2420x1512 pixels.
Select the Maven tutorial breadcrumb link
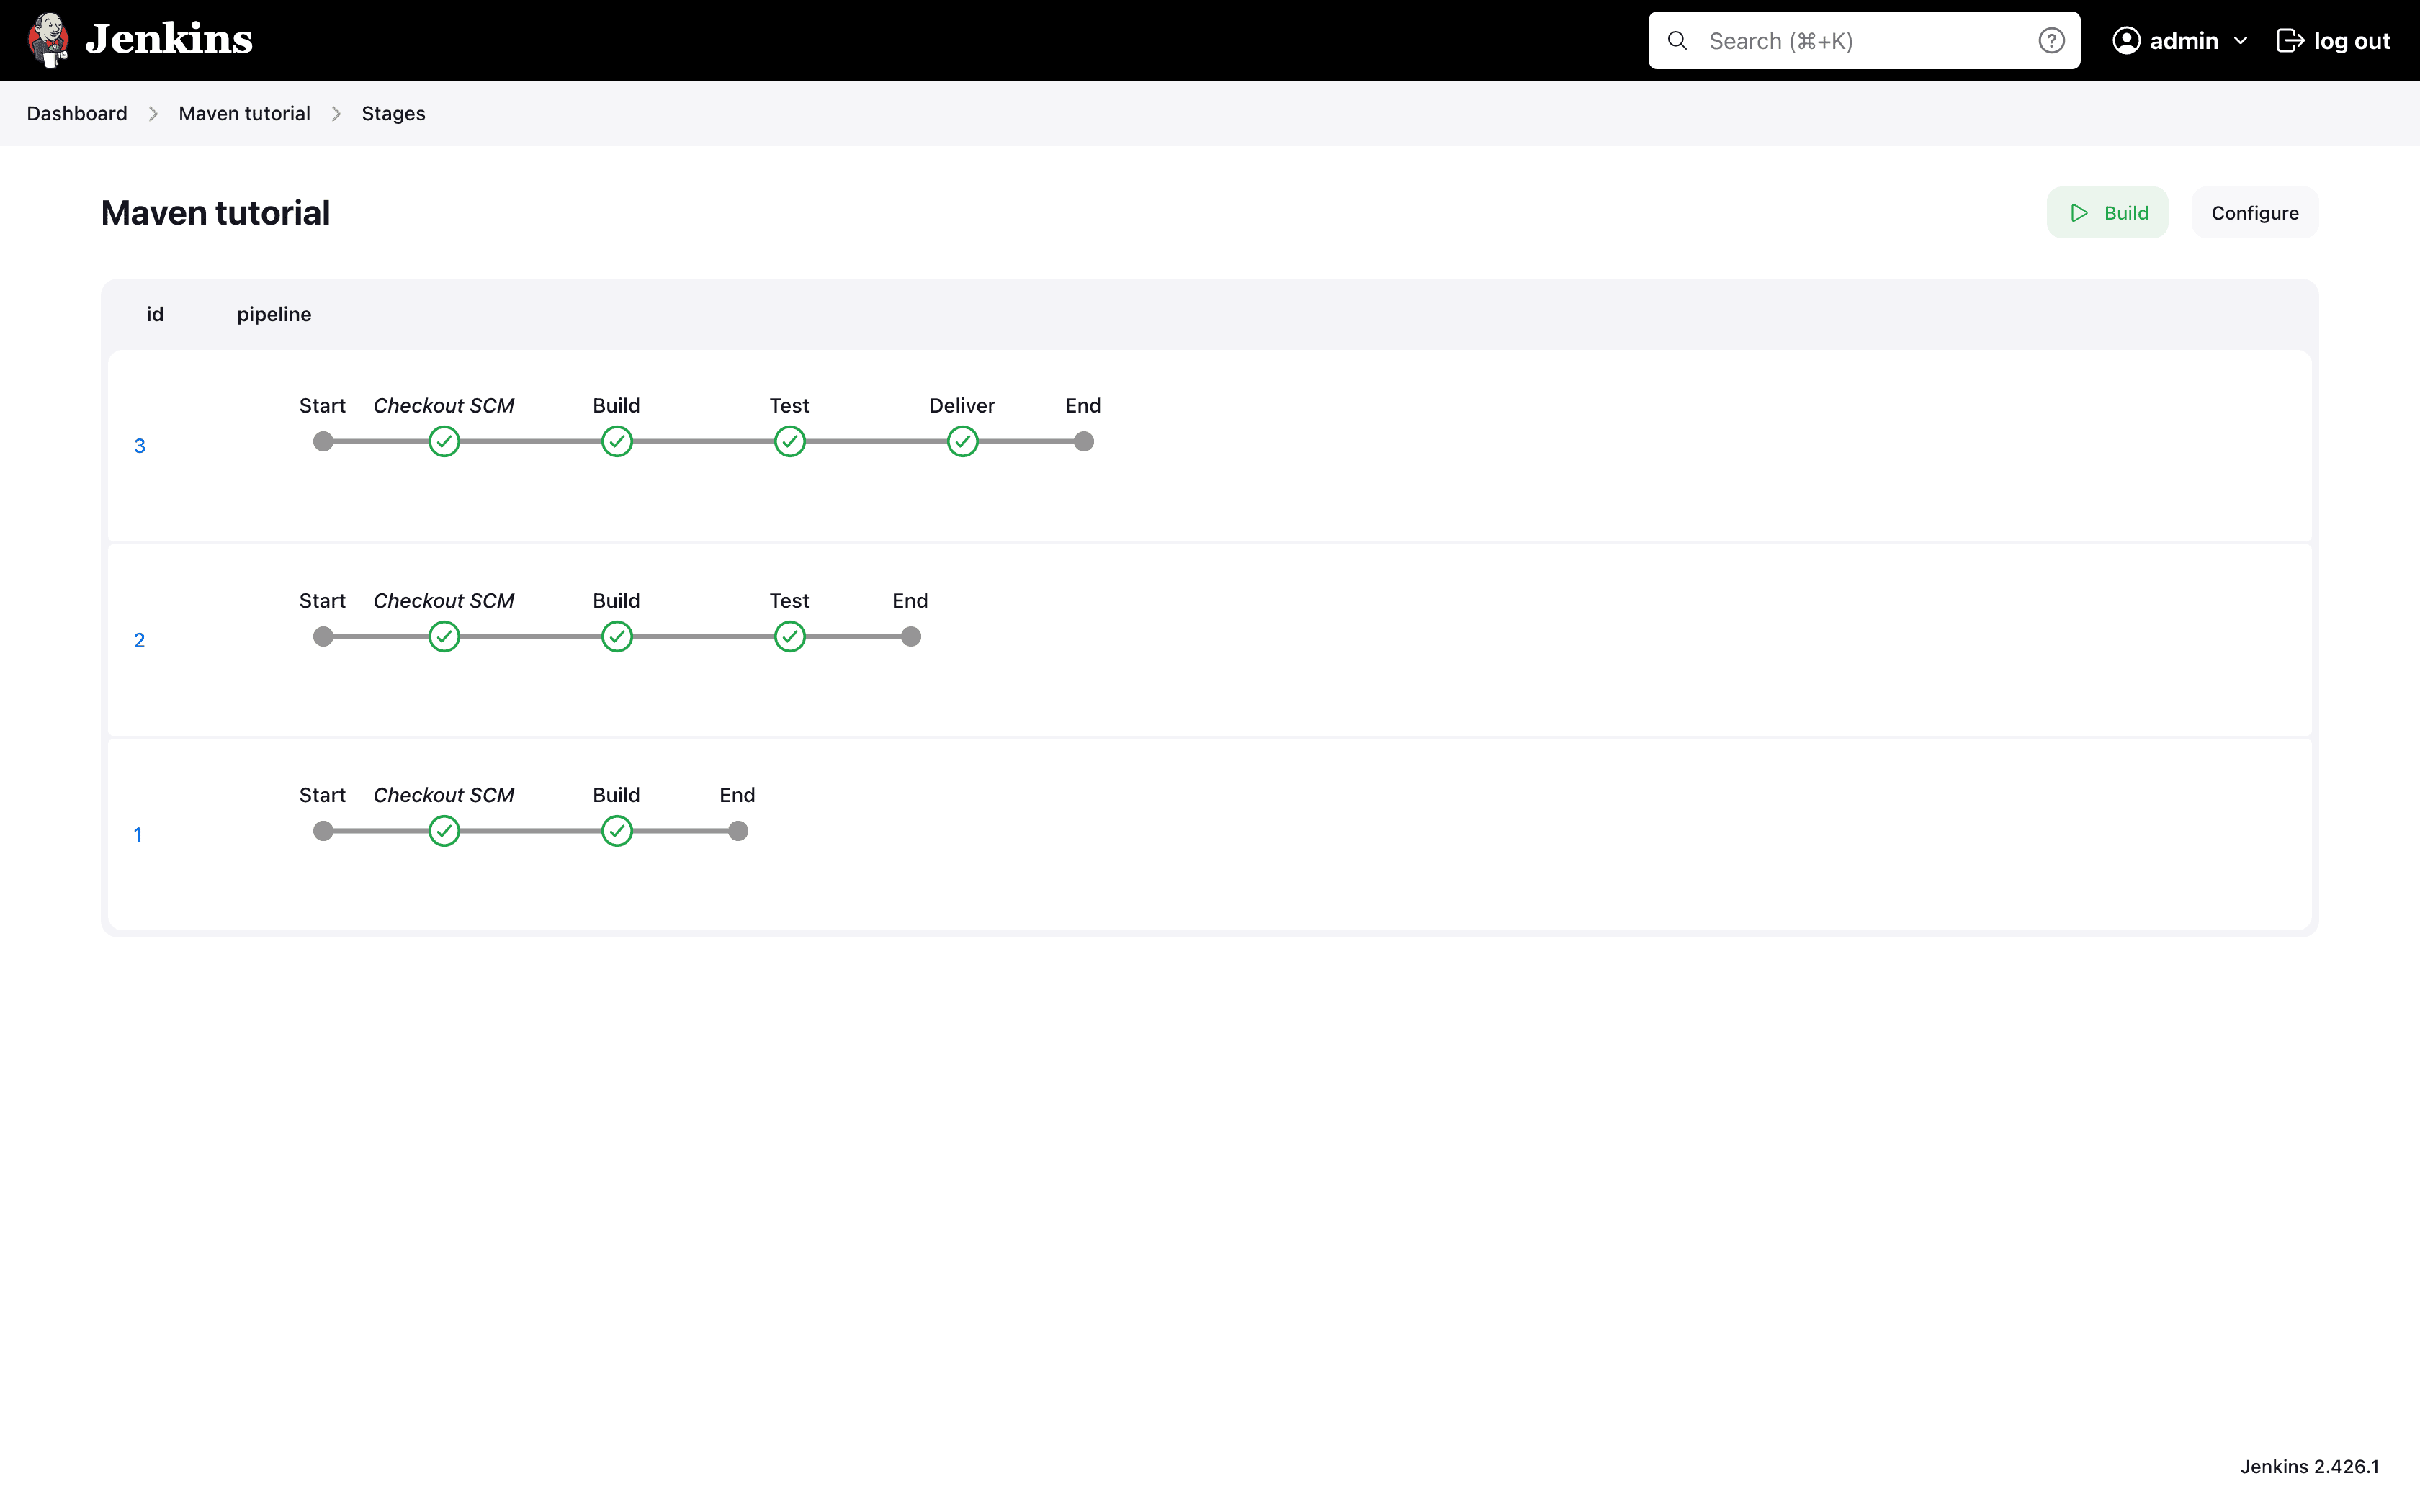(x=244, y=112)
